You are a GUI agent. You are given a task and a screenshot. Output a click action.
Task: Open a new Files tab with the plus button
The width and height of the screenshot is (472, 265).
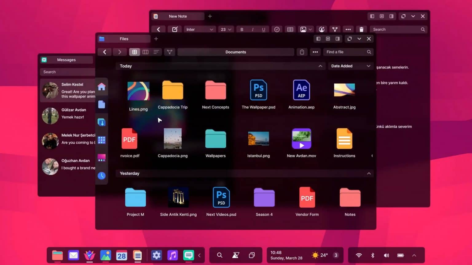pos(156,39)
